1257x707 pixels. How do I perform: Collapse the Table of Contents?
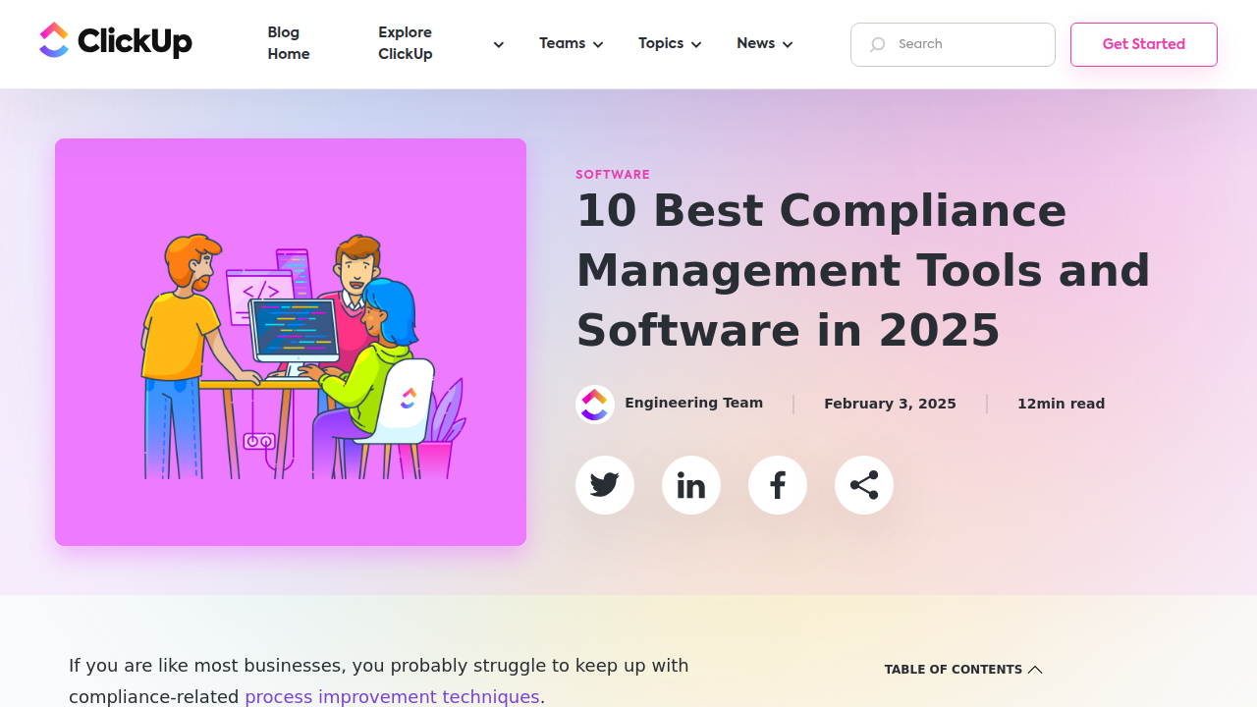[963, 670]
